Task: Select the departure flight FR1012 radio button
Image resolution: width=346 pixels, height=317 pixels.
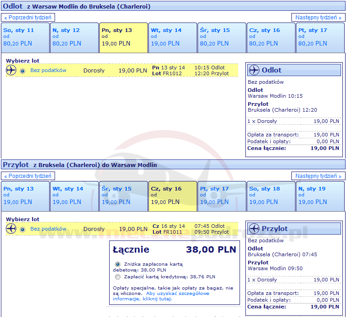Action: tap(23, 71)
